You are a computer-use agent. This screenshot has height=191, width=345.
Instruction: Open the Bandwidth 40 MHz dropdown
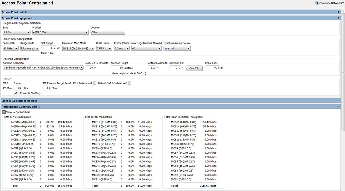click(10, 48)
